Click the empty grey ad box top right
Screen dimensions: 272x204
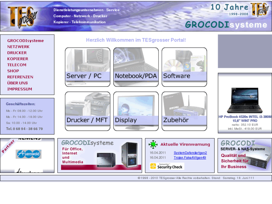pyautogui.click(x=245, y=51)
